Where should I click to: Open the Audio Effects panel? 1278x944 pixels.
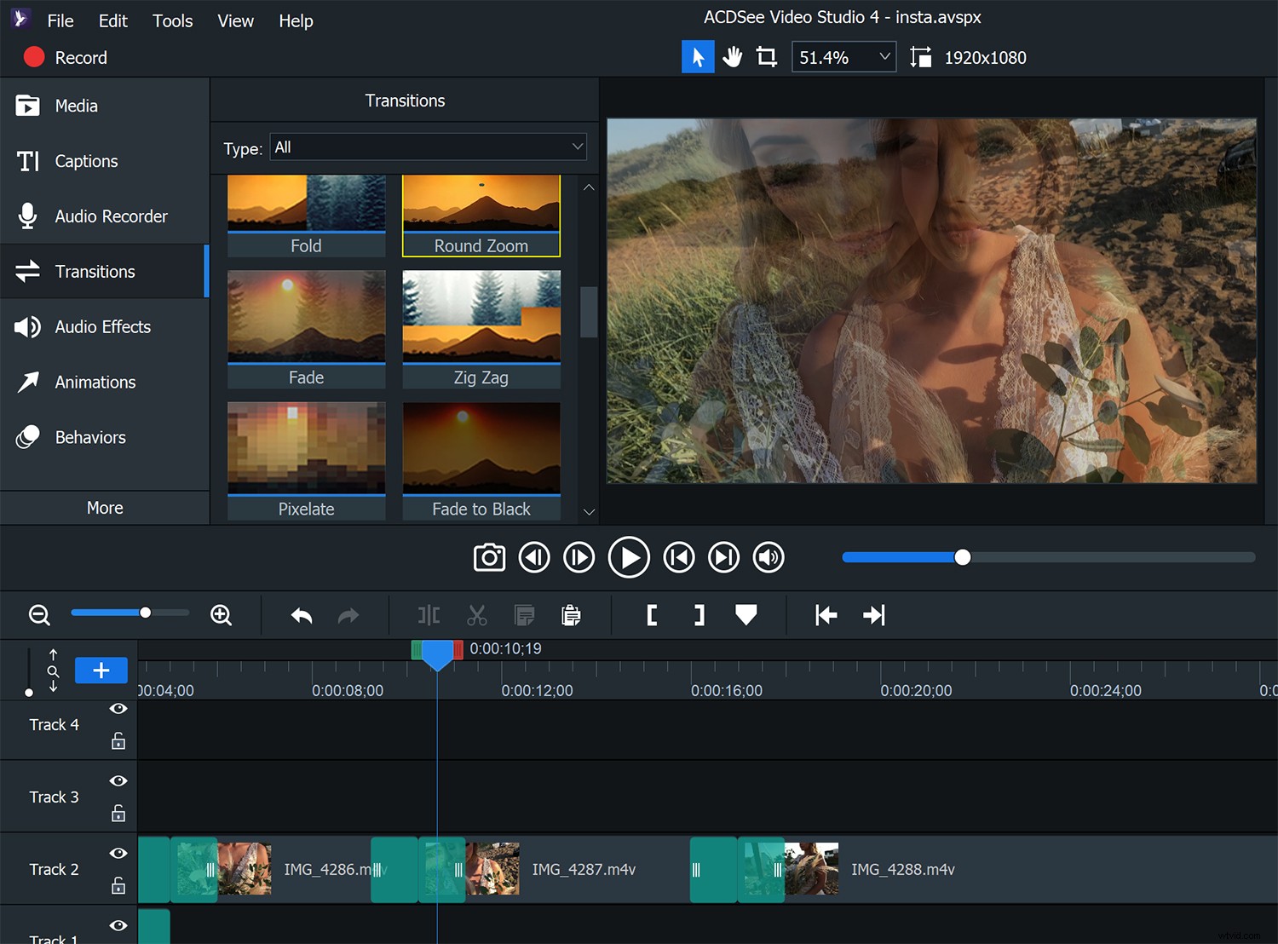click(102, 326)
